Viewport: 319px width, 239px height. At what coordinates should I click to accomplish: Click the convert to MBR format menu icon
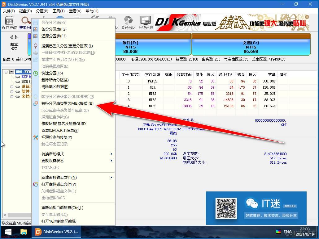tap(36, 103)
